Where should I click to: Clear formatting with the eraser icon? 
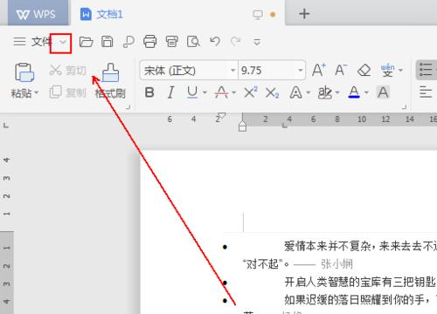tap(364, 70)
